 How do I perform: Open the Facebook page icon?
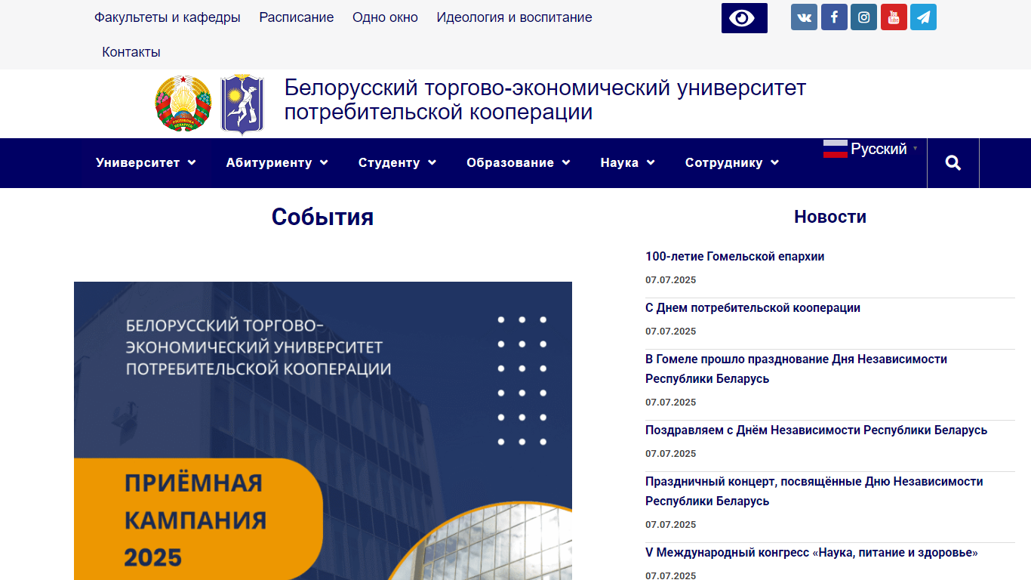coord(834,17)
